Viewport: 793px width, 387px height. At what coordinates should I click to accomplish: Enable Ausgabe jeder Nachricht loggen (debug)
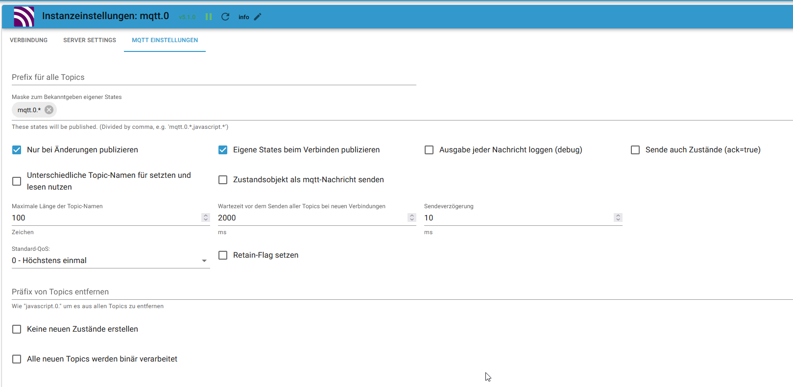coord(429,150)
